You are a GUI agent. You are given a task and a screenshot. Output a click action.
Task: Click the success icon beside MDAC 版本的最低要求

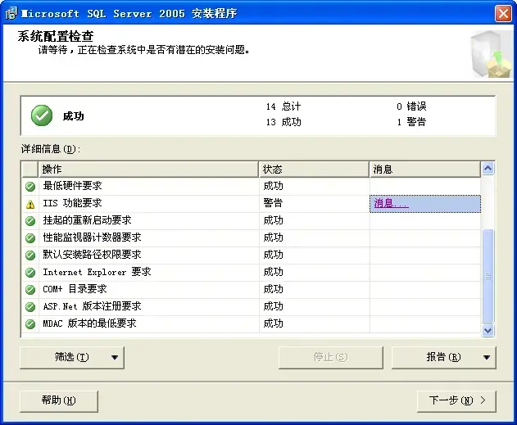(30, 323)
